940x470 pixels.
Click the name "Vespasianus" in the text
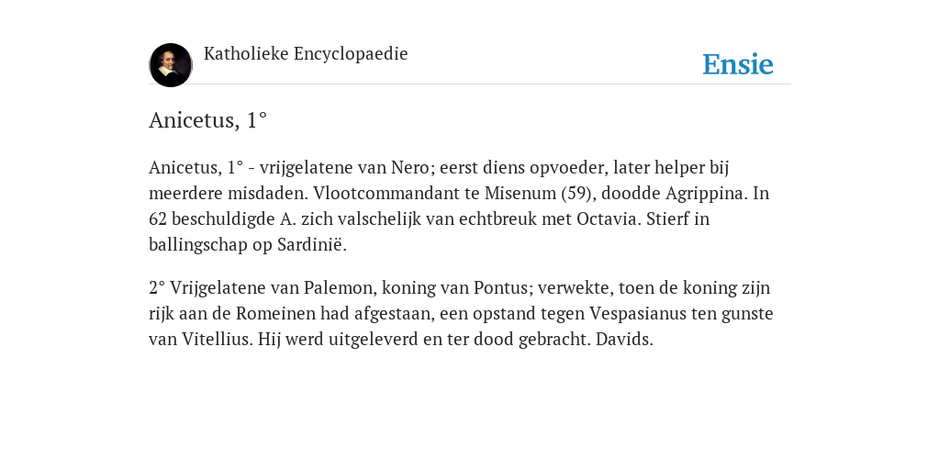point(638,315)
